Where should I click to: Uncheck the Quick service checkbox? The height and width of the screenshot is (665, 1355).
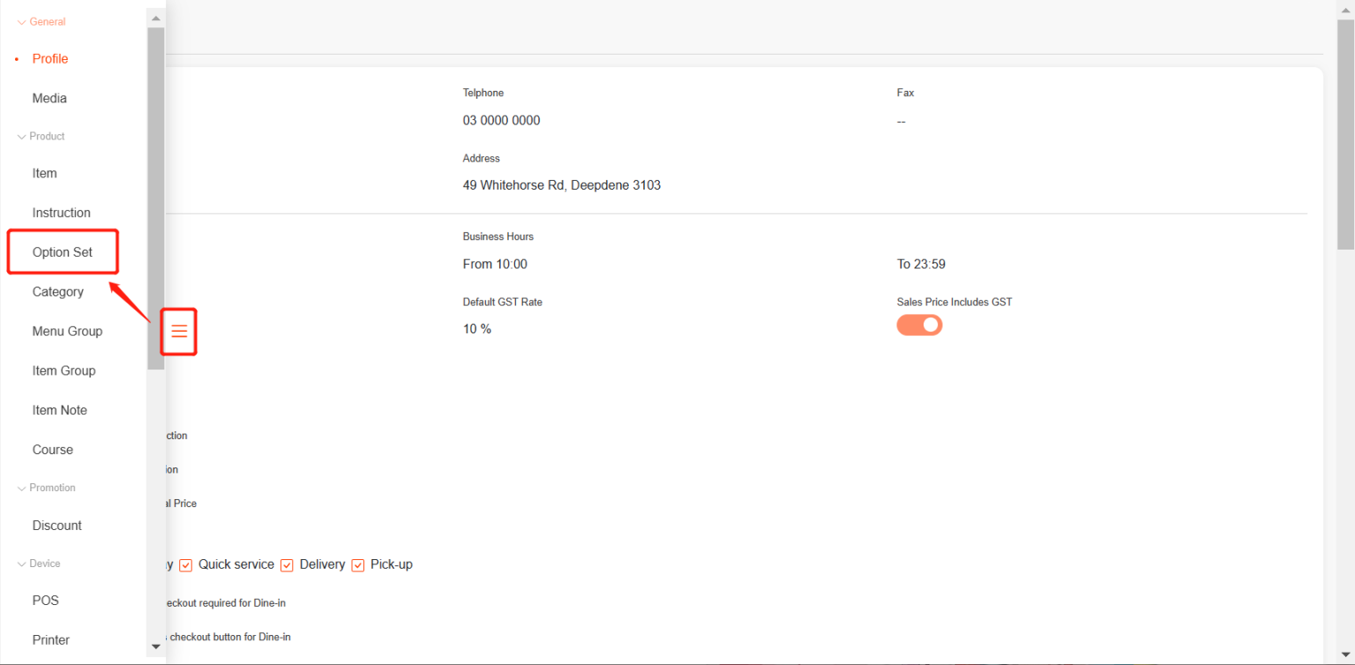pyautogui.click(x=186, y=565)
